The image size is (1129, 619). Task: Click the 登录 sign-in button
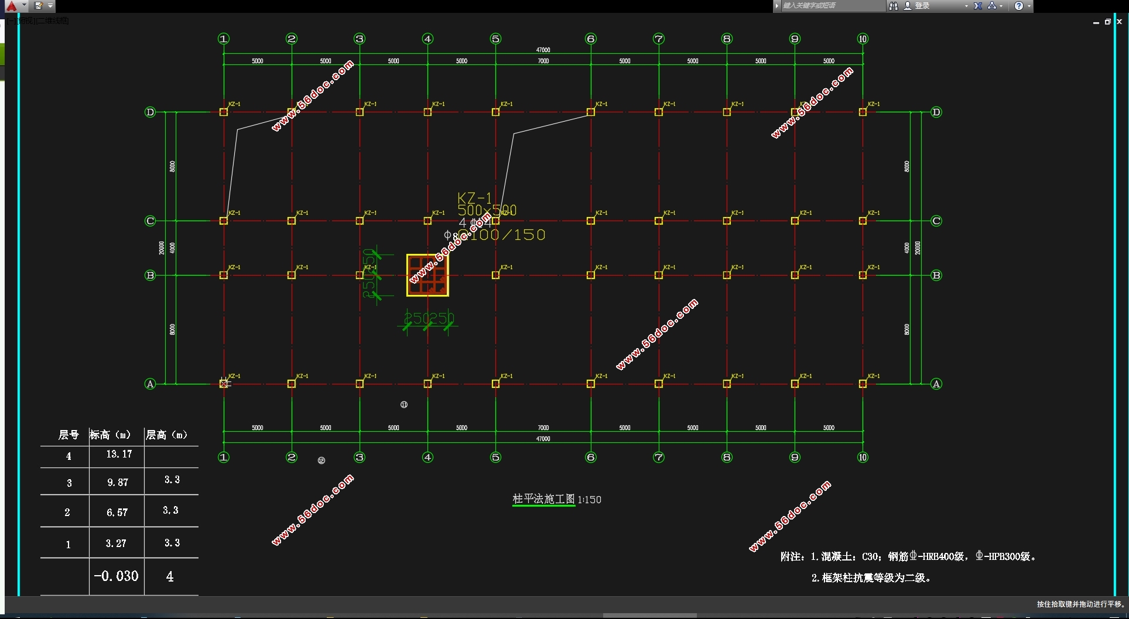click(x=922, y=6)
